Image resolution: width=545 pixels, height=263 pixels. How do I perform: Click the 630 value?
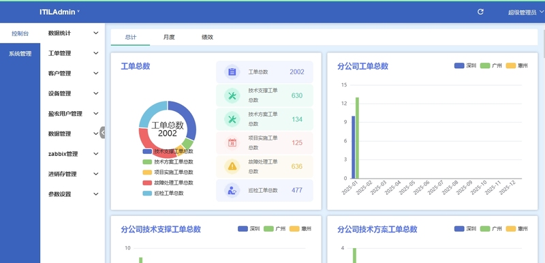tap(297, 95)
